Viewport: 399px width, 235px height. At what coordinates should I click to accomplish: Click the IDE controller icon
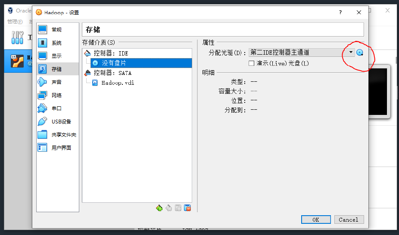87,53
